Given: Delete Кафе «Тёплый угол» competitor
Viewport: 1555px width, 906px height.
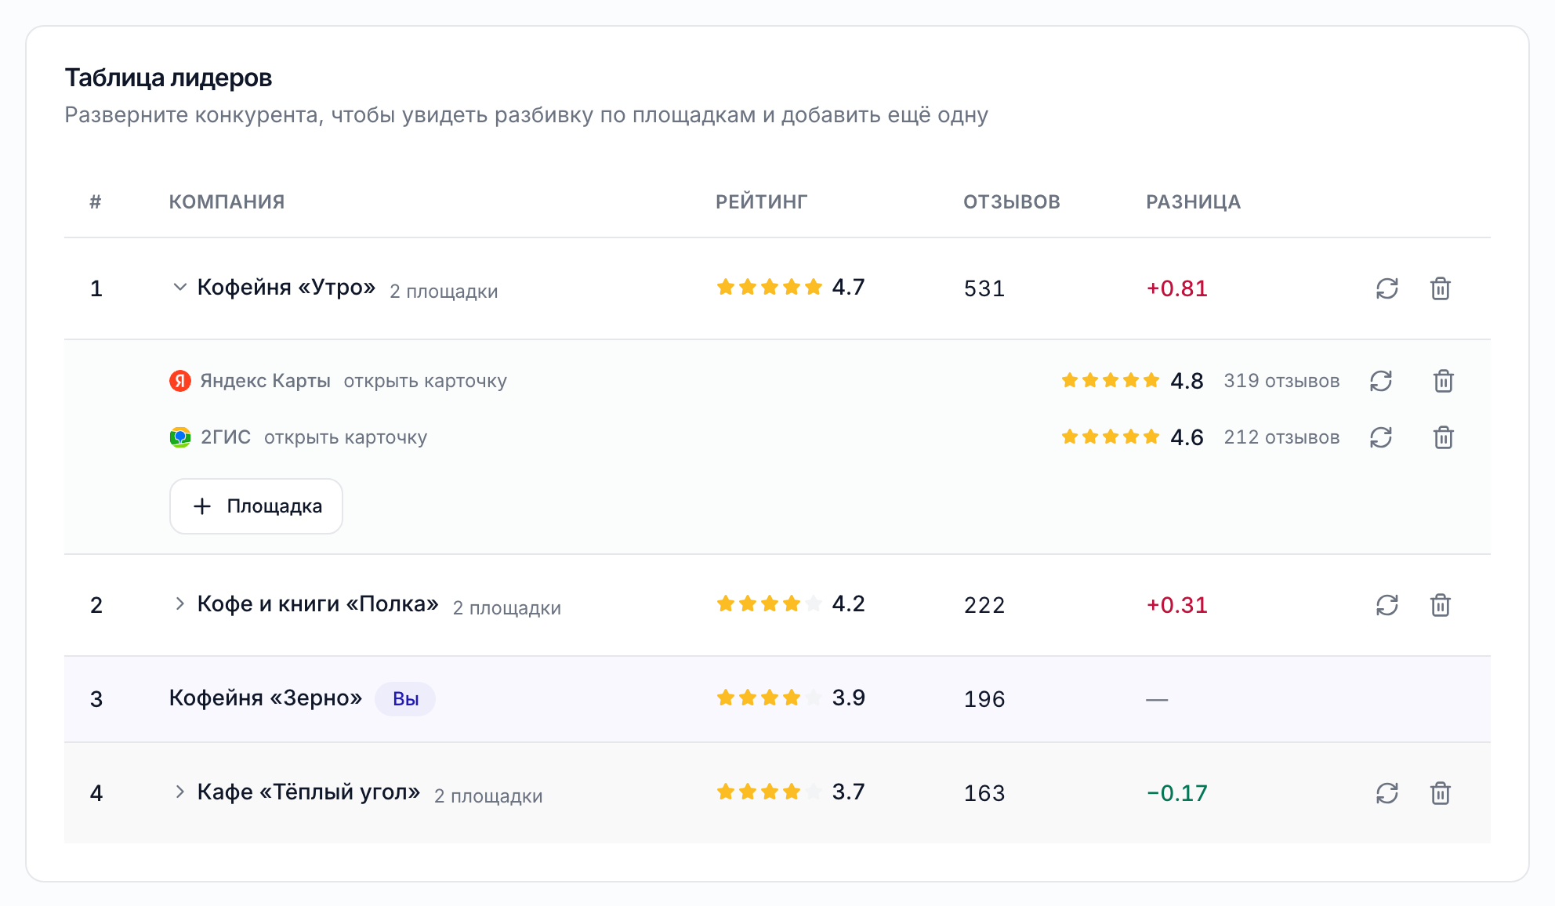Looking at the screenshot, I should click(x=1441, y=793).
